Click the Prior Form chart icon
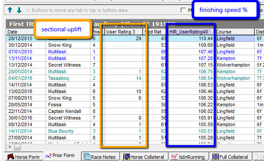 (49, 156)
